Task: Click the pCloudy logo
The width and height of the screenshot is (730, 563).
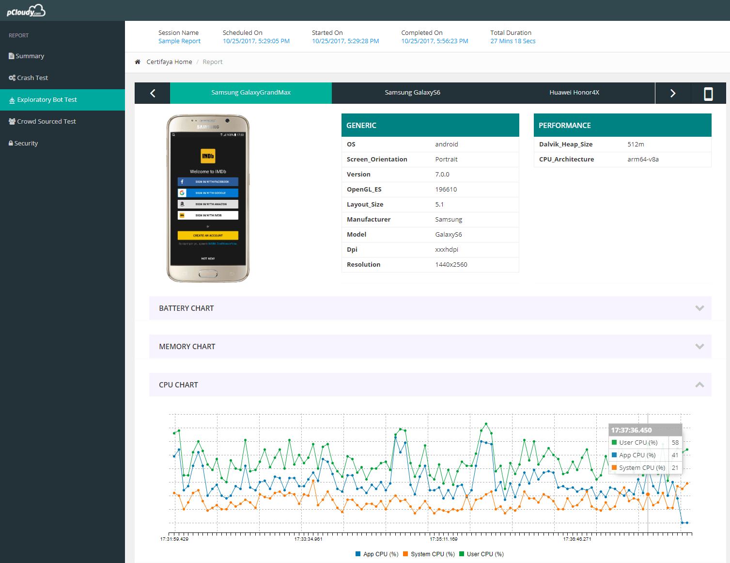Action: 27,10
